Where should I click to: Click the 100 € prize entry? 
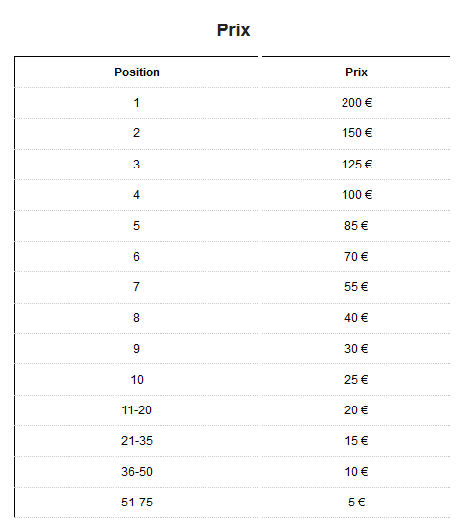[356, 195]
